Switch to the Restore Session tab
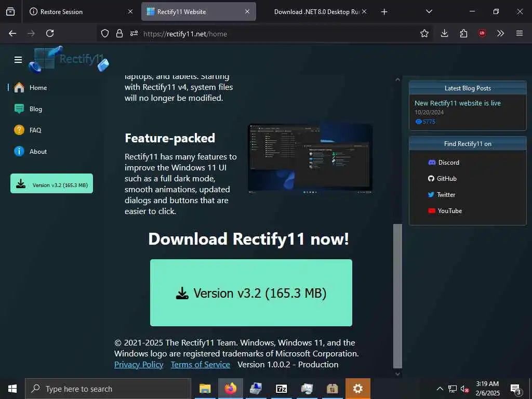Screen dimensions: 532x399 [x=82, y=12]
